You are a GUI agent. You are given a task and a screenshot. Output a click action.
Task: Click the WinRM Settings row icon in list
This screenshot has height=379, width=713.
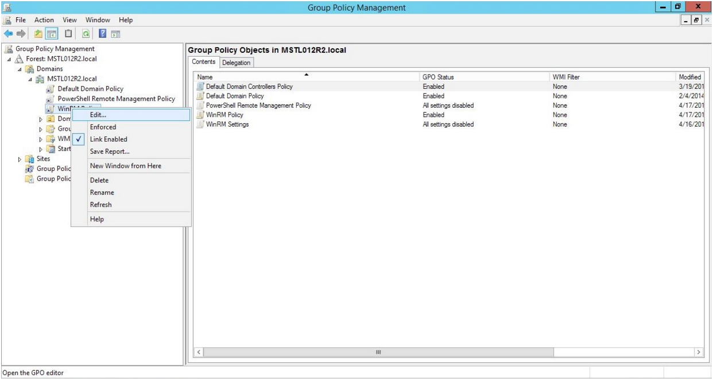point(200,124)
